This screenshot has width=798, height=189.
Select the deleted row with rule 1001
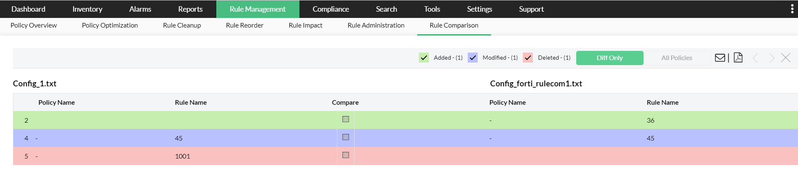click(x=182, y=156)
